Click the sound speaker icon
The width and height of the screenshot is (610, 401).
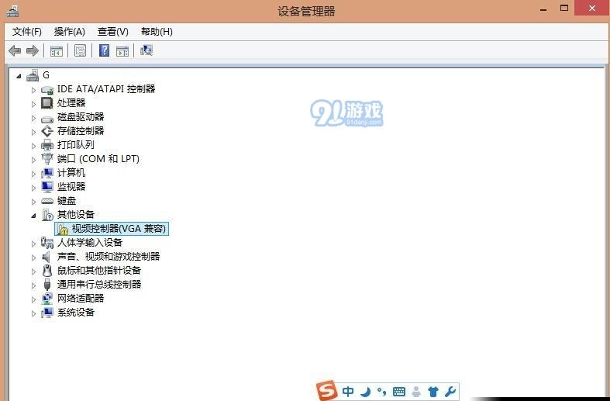pos(47,257)
